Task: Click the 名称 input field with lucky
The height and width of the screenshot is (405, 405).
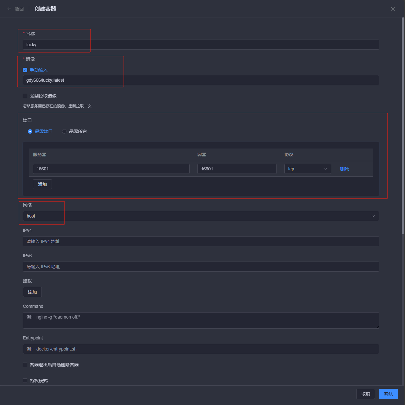Action: click(201, 45)
